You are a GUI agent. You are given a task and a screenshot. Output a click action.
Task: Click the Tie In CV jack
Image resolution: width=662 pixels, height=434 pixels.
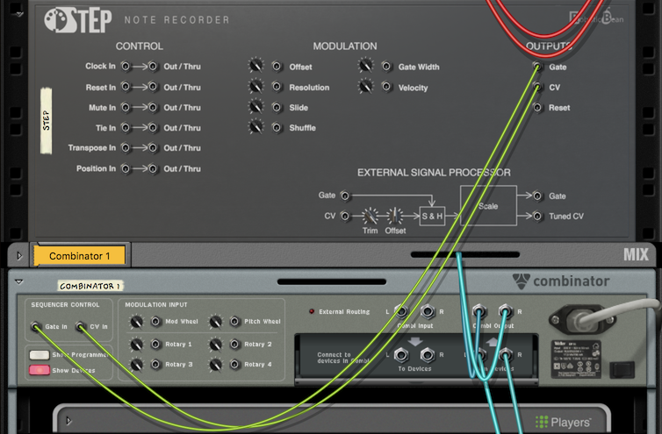(x=126, y=127)
